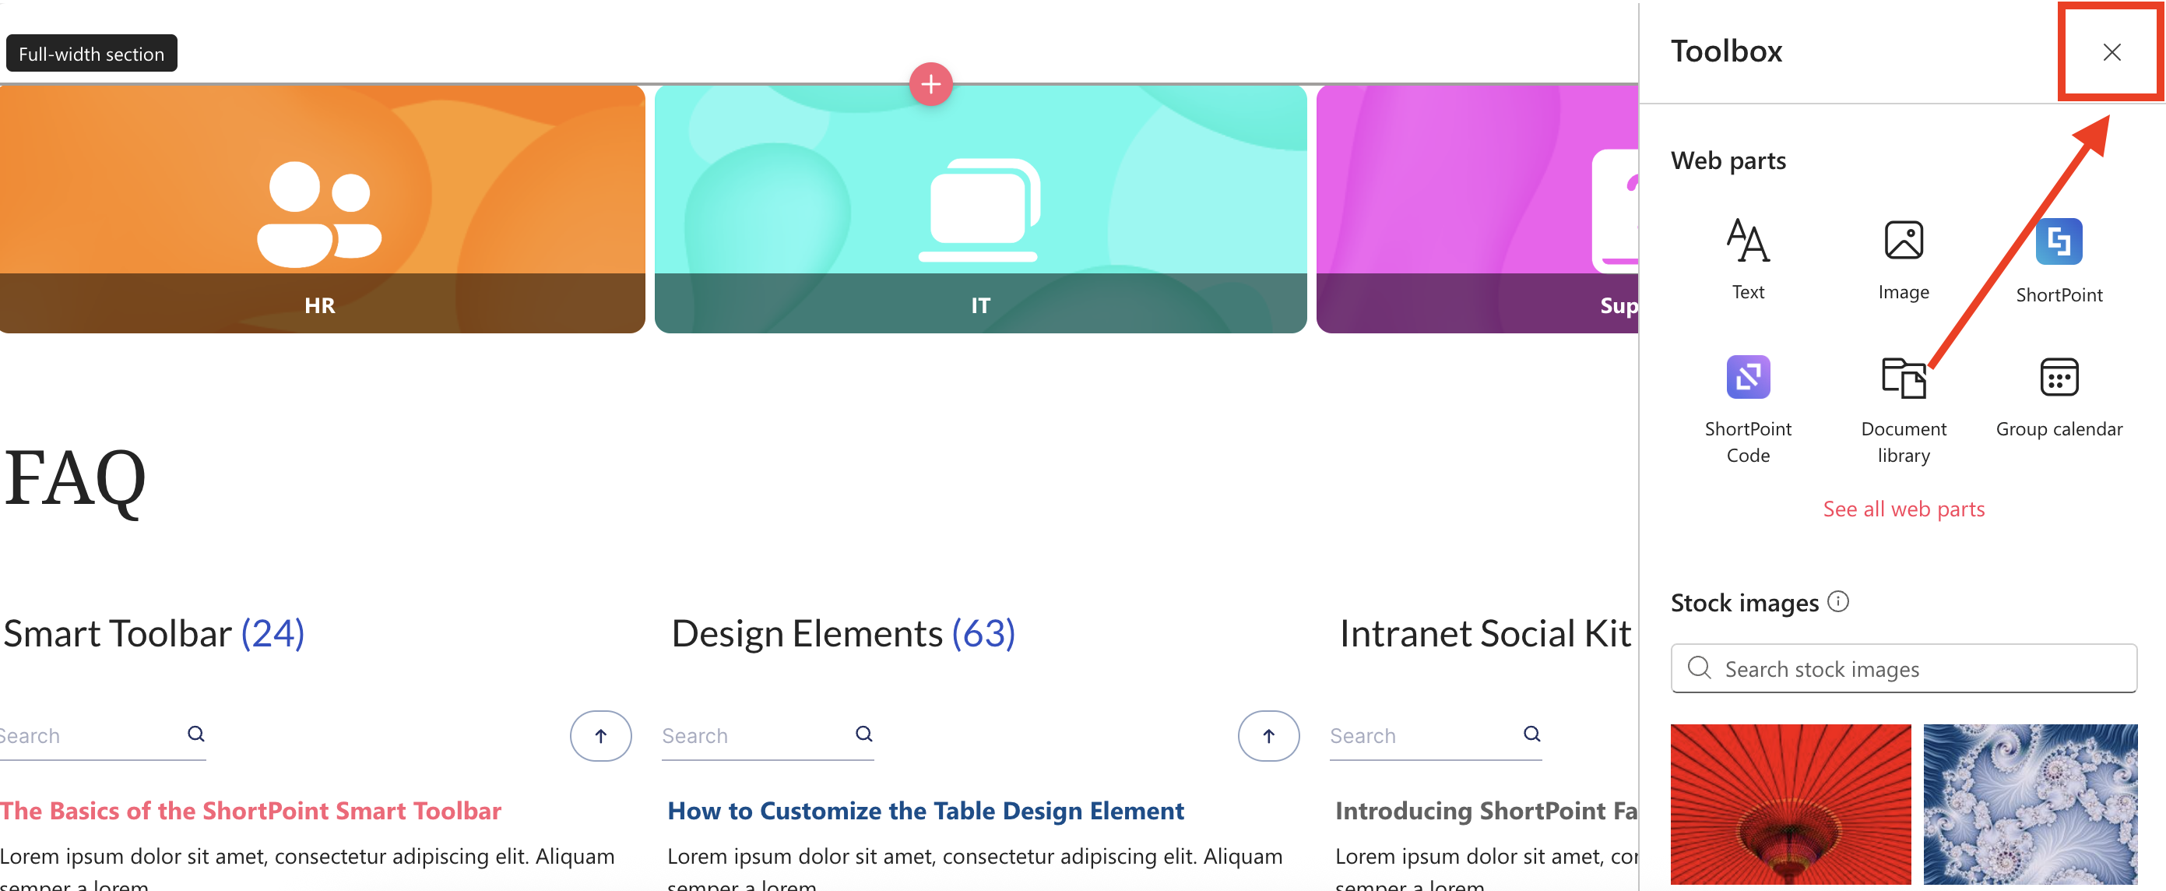Click Design Elements search magnifier icon

click(863, 734)
